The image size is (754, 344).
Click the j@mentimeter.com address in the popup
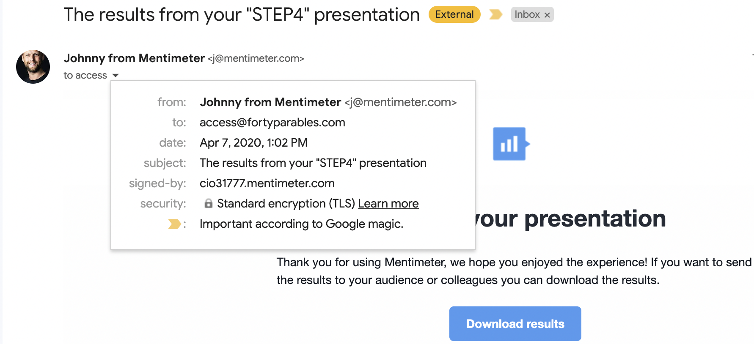(400, 102)
